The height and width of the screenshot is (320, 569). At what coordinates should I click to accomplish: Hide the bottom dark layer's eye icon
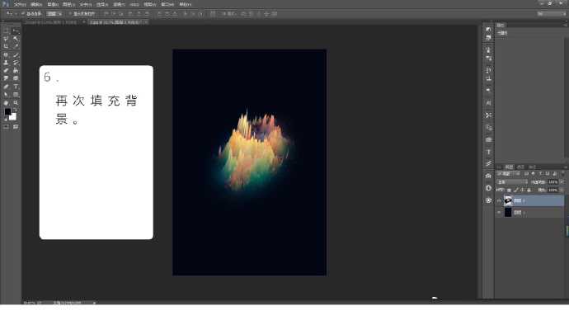[500, 212]
